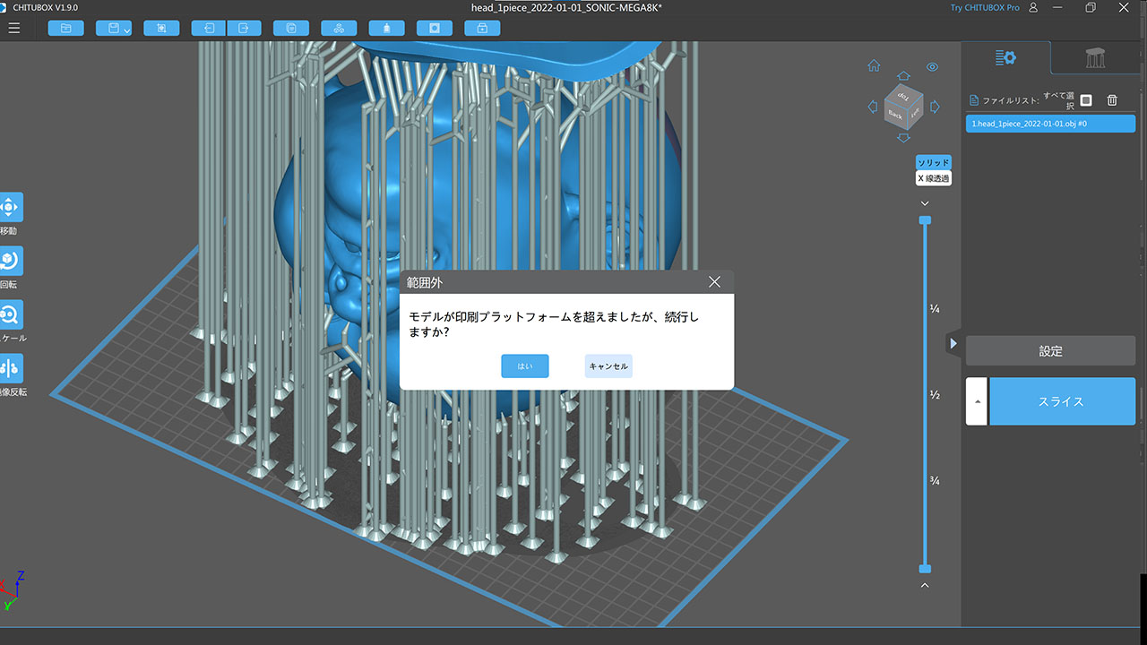The width and height of the screenshot is (1147, 645).
Task: Select the Scale tool with magnifier icon
Action: [10, 314]
